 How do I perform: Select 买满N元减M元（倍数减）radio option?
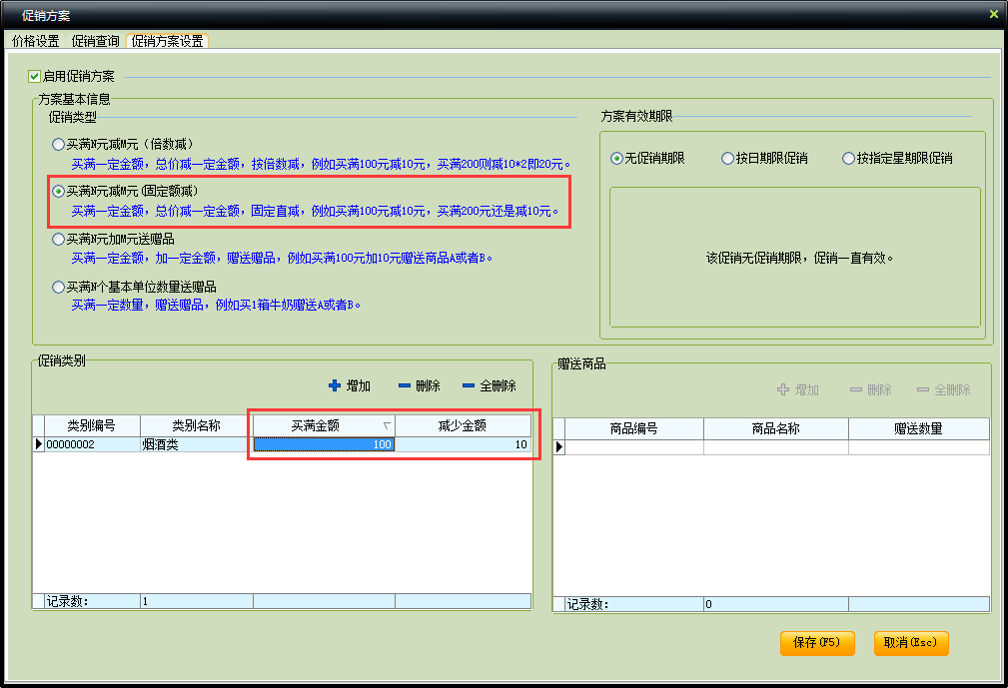click(x=58, y=145)
